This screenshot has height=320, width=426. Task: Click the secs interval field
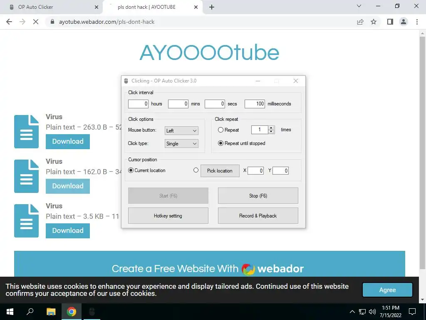[215, 104]
